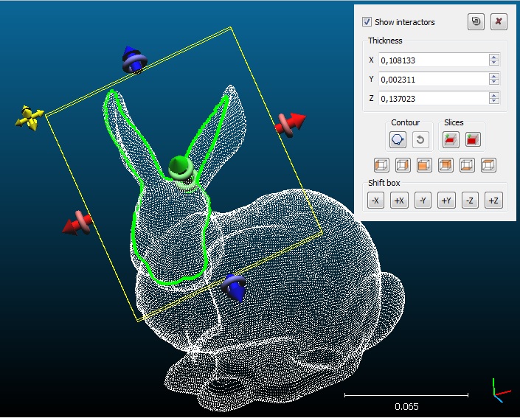Increase Z thickness with up arrow
520x418 pixels.
click(x=493, y=95)
